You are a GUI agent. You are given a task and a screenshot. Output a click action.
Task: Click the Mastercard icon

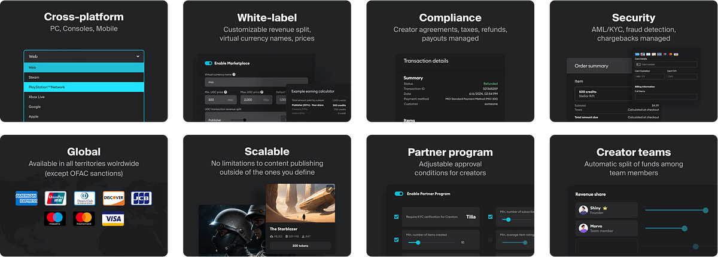84,219
